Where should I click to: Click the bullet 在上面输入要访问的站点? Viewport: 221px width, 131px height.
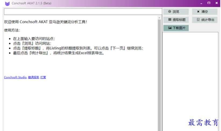(x=34, y=39)
